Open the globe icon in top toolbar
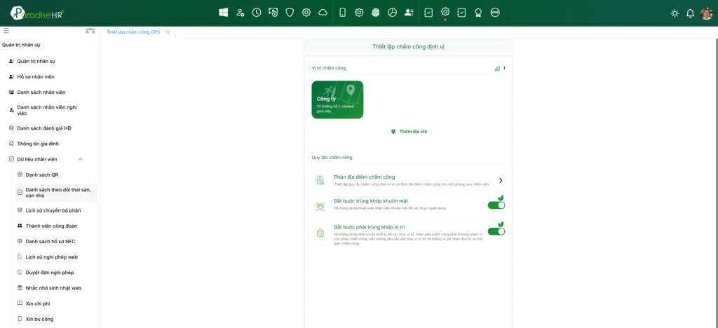 [x=376, y=13]
